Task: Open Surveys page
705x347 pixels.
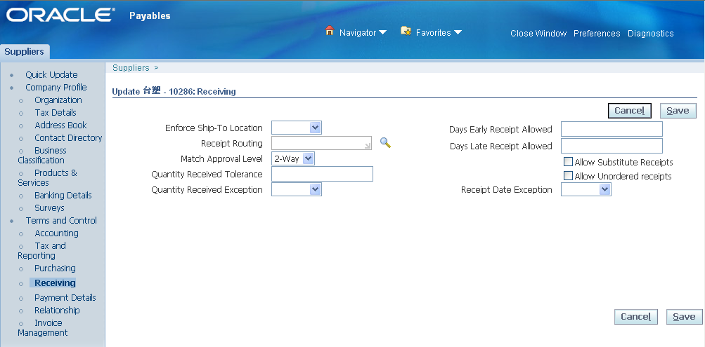Action: point(49,208)
